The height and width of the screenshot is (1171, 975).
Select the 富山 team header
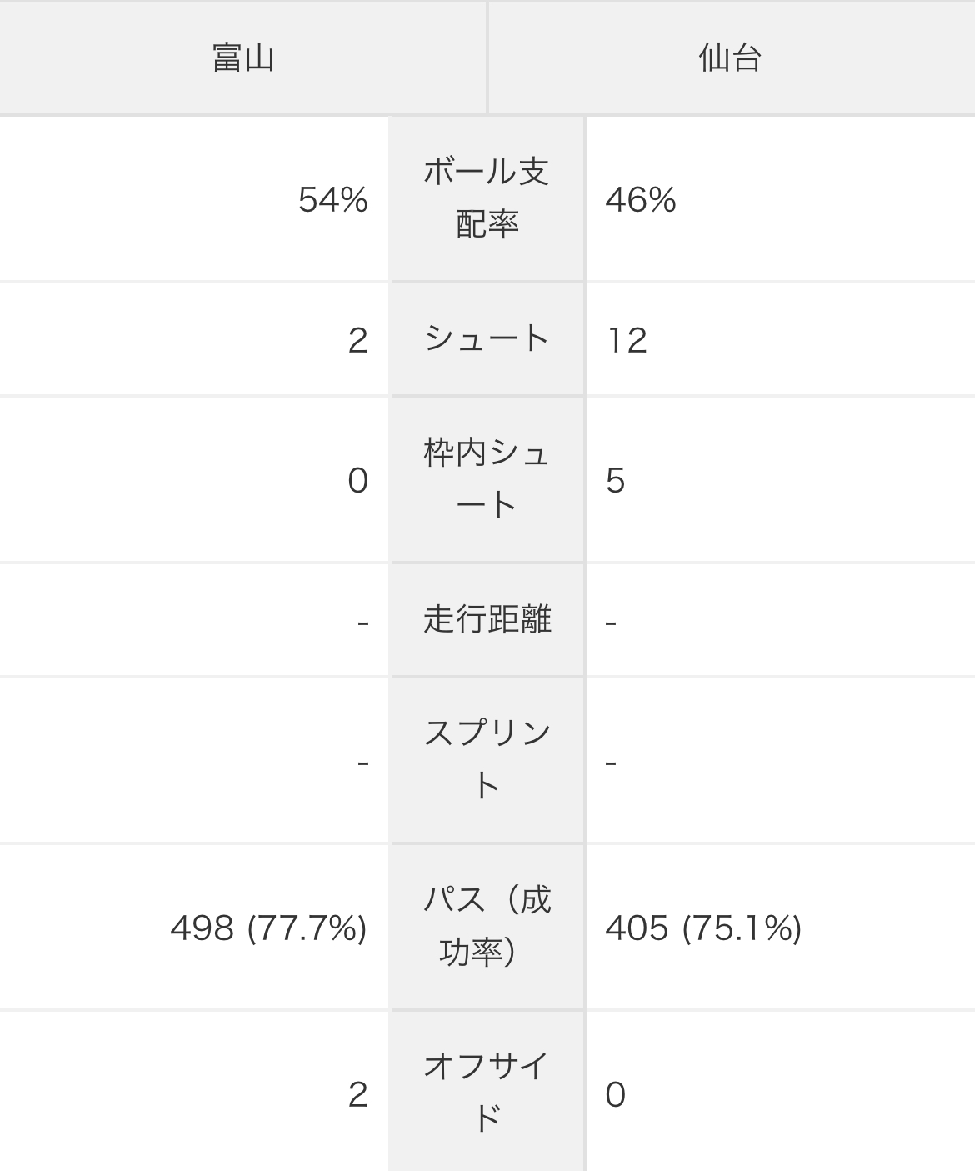coord(243,58)
